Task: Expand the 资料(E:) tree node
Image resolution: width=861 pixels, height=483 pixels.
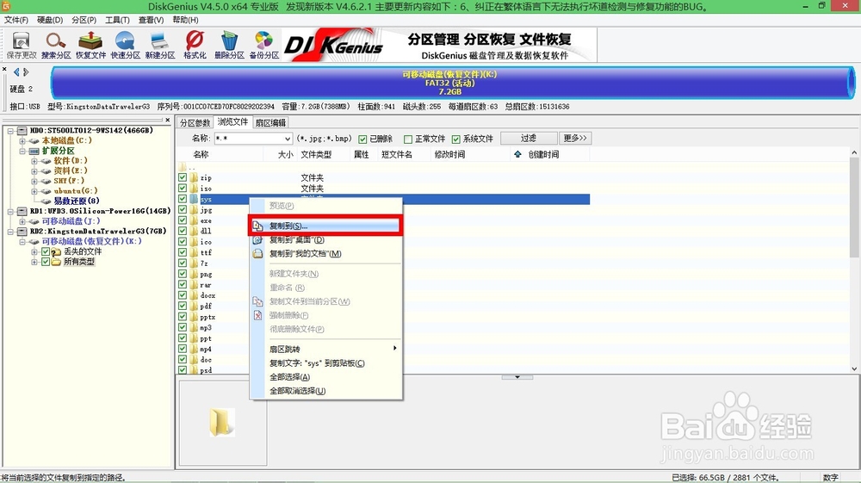Action: [34, 170]
